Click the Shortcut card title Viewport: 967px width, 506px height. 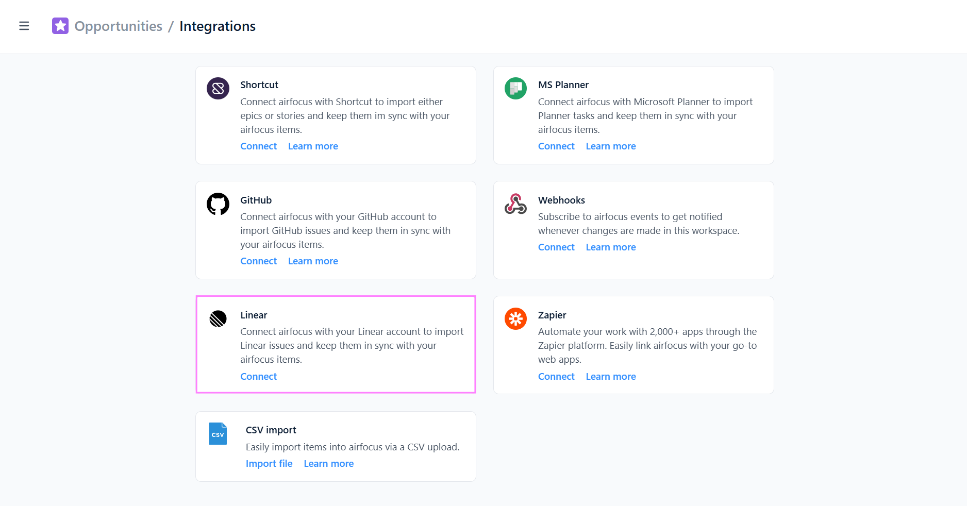coord(259,85)
